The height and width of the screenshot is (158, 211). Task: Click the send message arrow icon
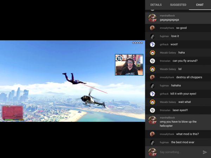pos(205,152)
